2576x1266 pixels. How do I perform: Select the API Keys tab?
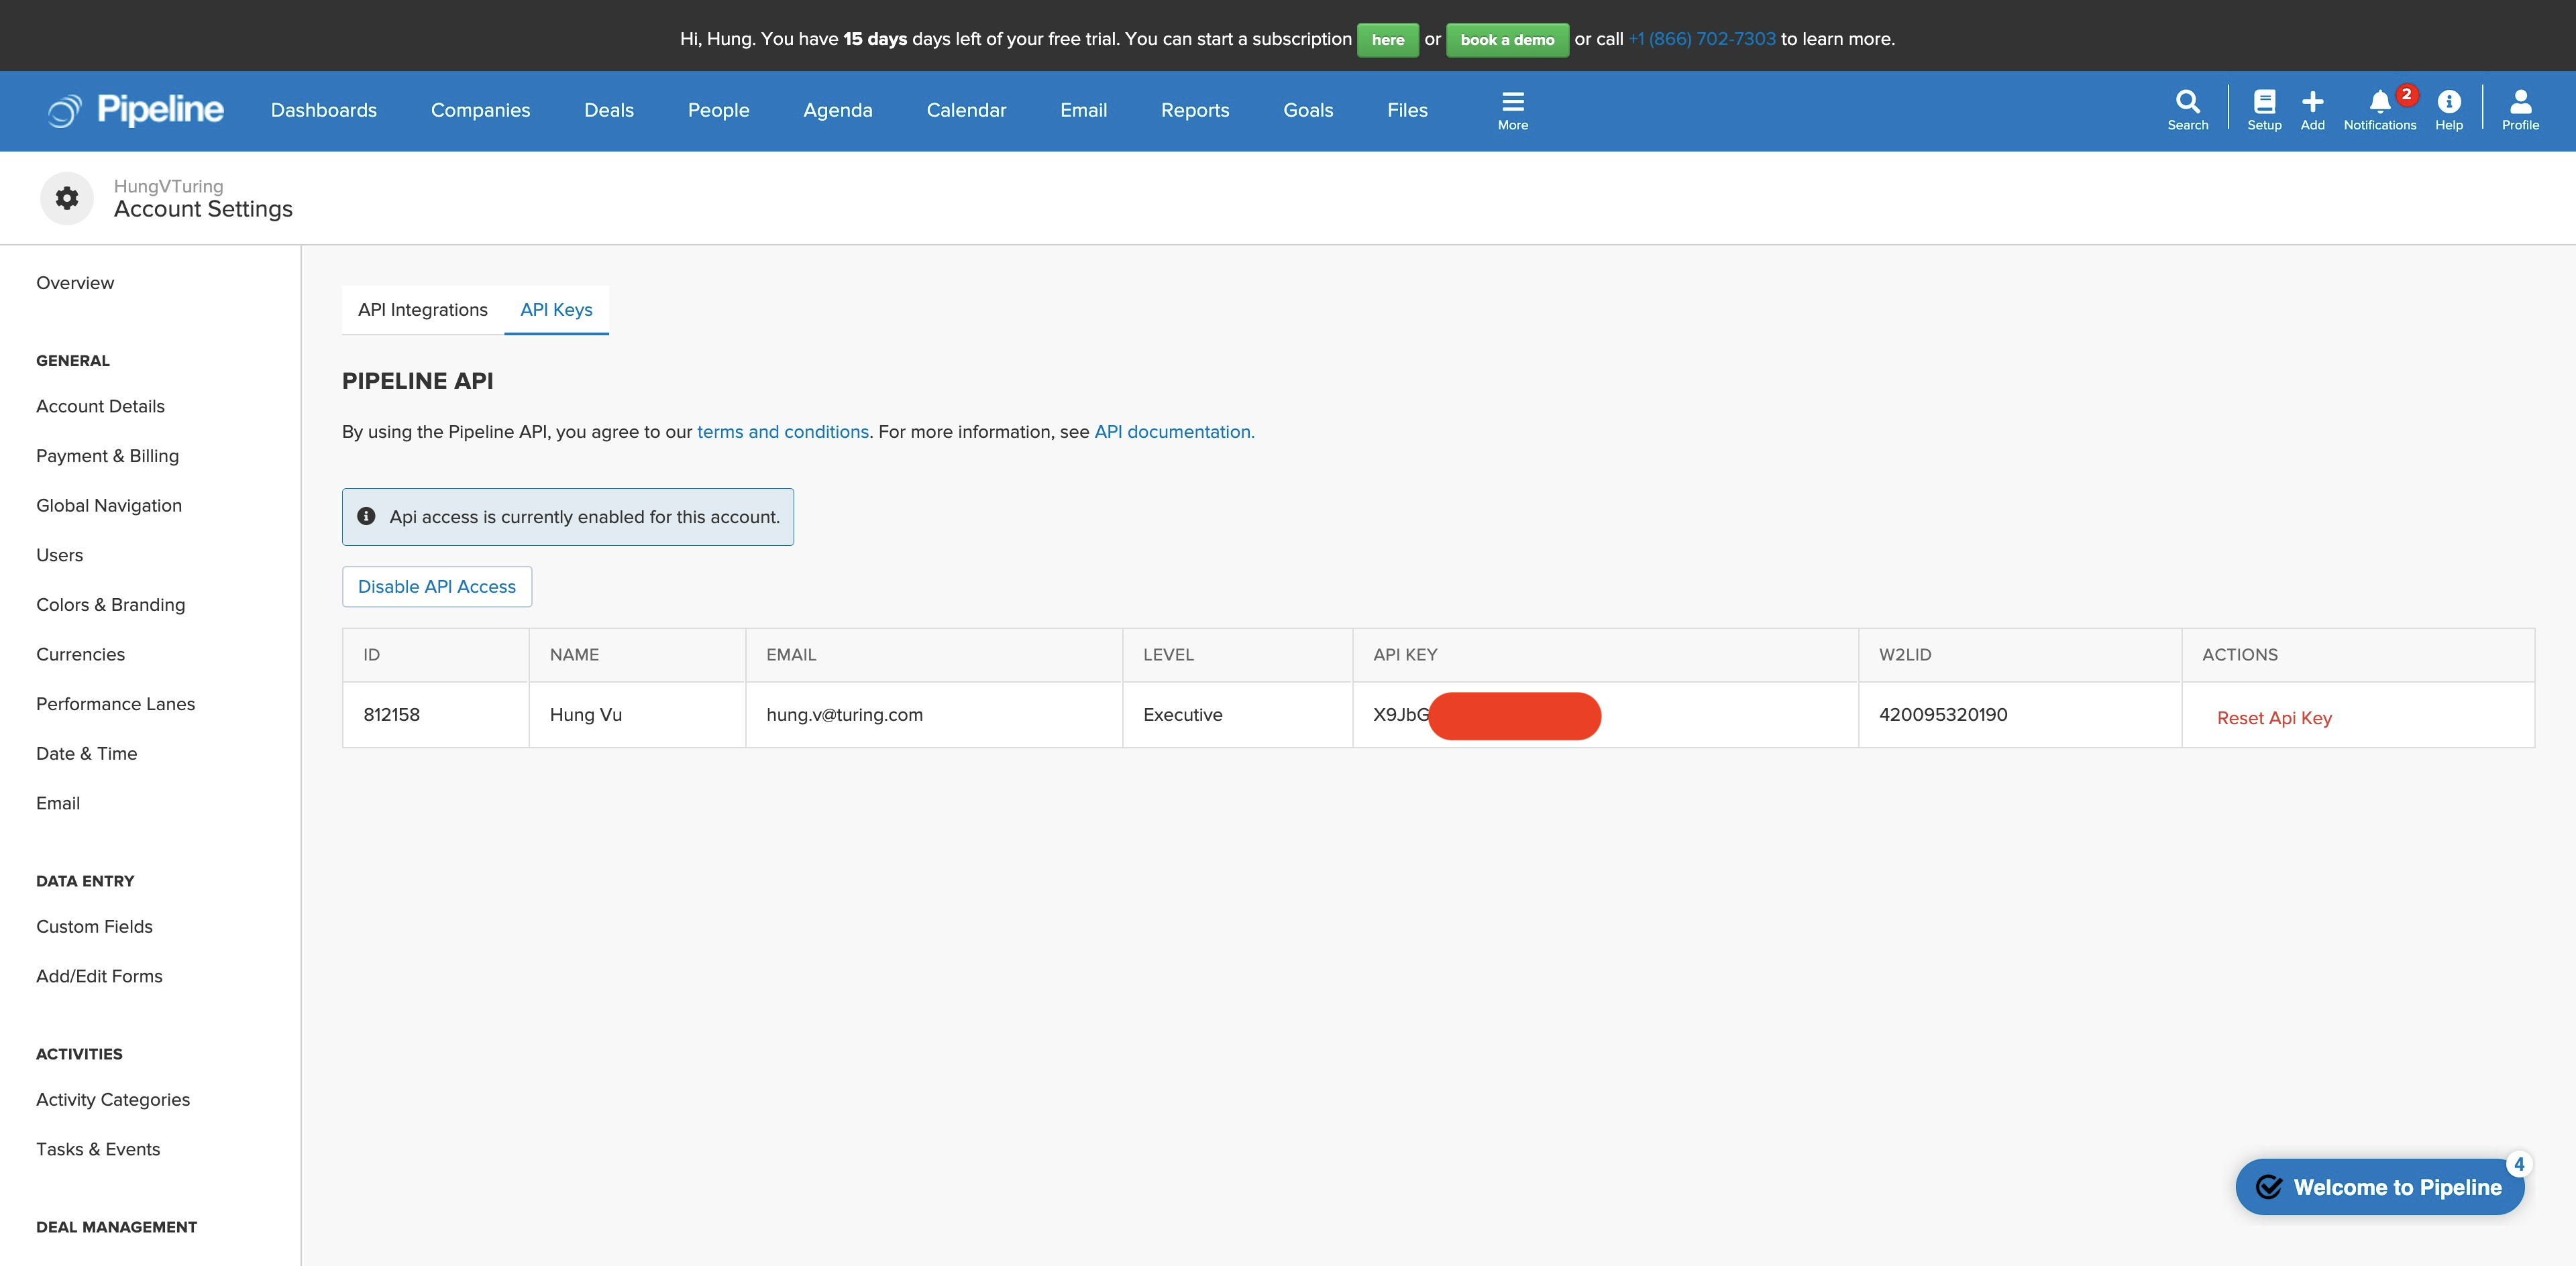tap(556, 310)
